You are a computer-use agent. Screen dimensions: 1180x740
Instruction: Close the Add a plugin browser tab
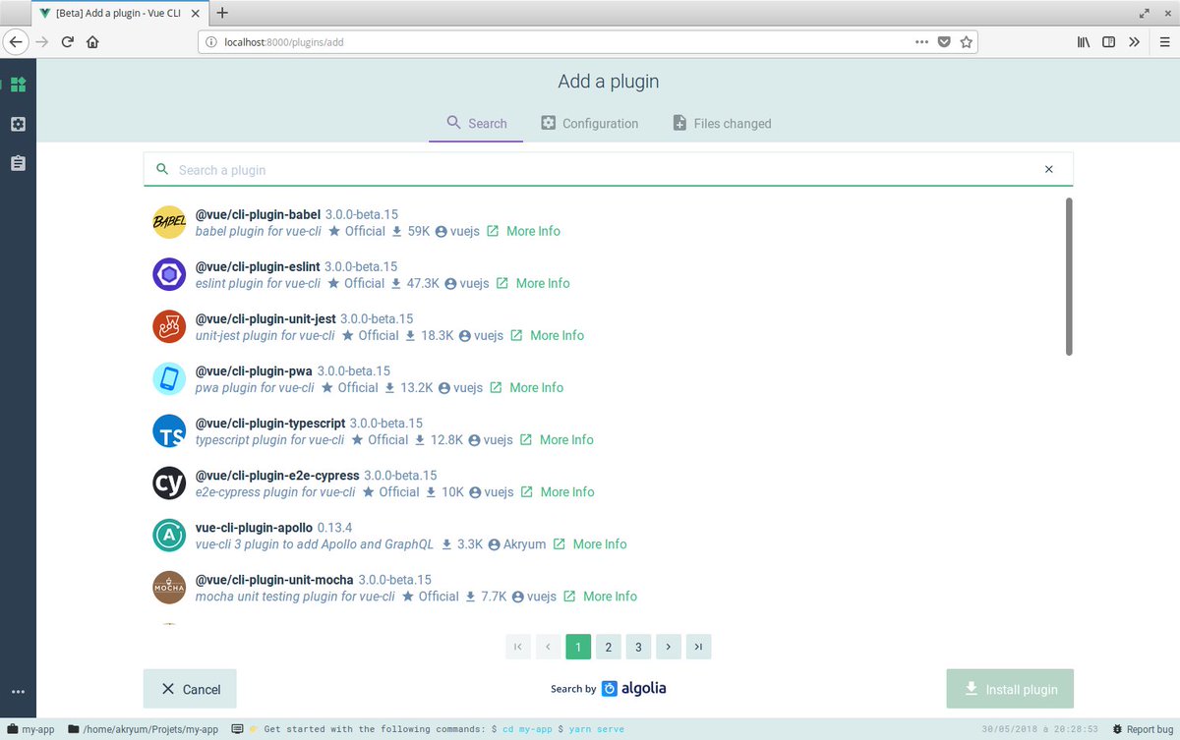pos(195,13)
